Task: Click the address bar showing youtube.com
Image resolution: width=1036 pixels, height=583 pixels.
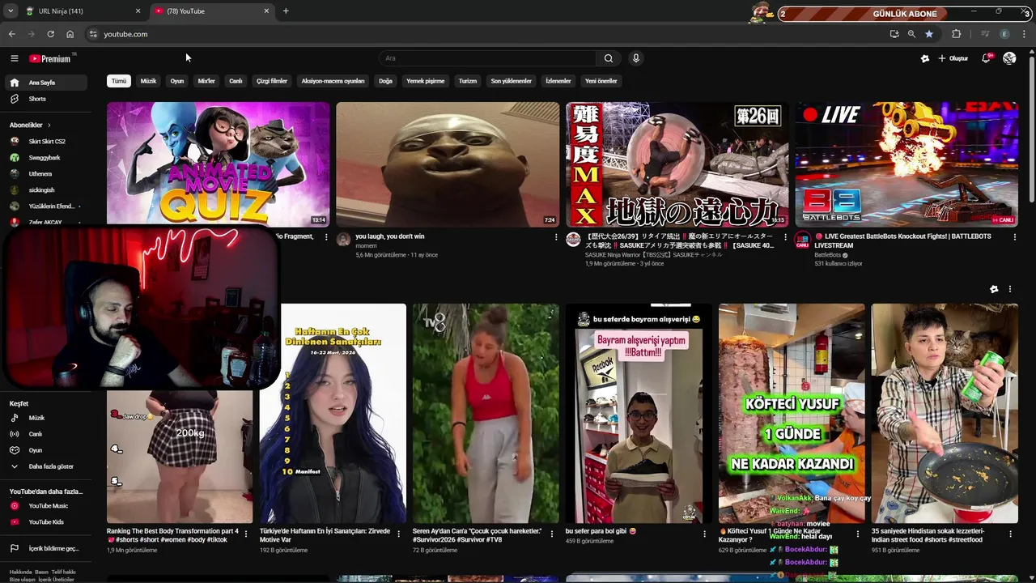Action: tap(486, 34)
